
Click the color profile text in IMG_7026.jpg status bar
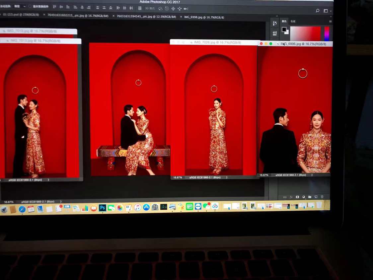(x=205, y=177)
